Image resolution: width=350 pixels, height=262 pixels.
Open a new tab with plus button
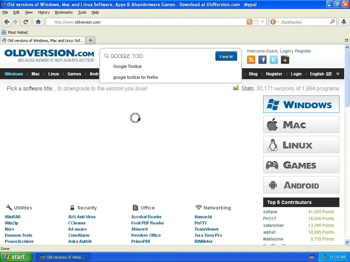90,40
